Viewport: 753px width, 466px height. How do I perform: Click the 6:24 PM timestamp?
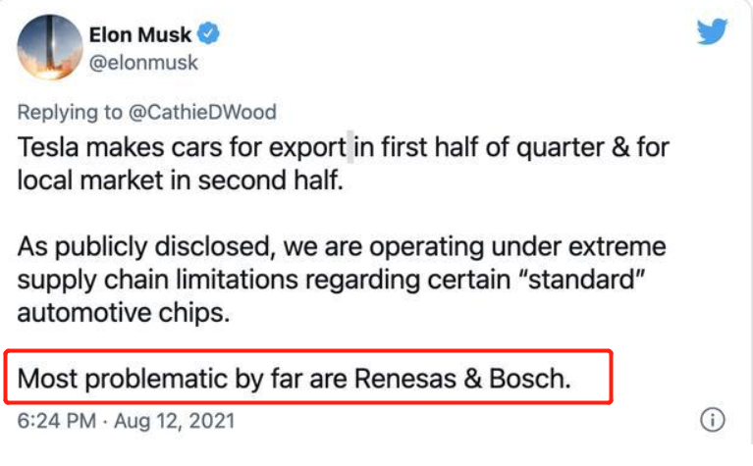click(57, 421)
